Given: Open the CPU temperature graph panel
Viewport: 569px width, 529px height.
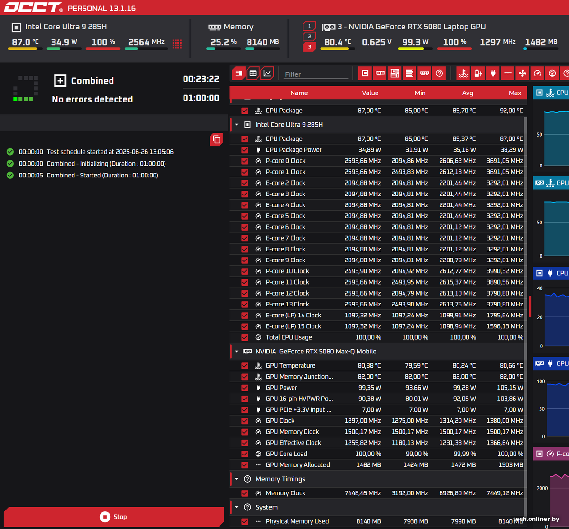Looking at the screenshot, I should click(x=551, y=93).
